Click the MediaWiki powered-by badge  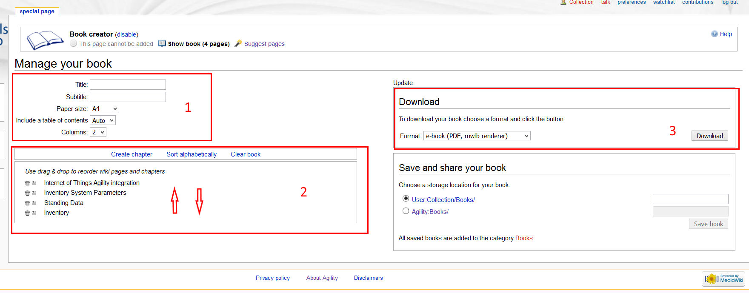point(723,279)
